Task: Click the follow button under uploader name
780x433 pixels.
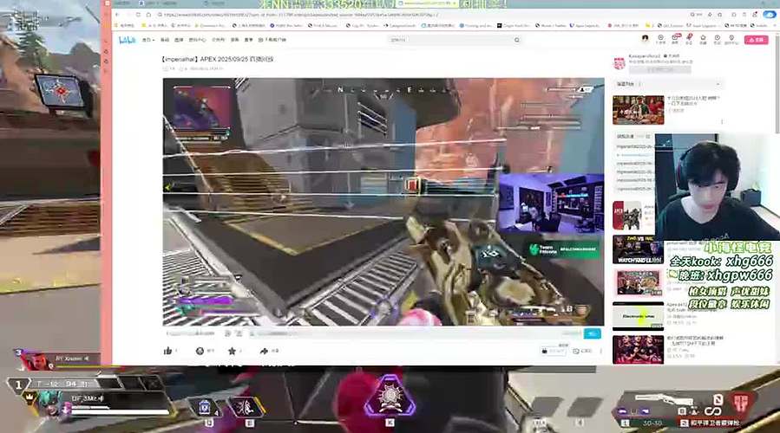Action: pyautogui.click(x=659, y=69)
